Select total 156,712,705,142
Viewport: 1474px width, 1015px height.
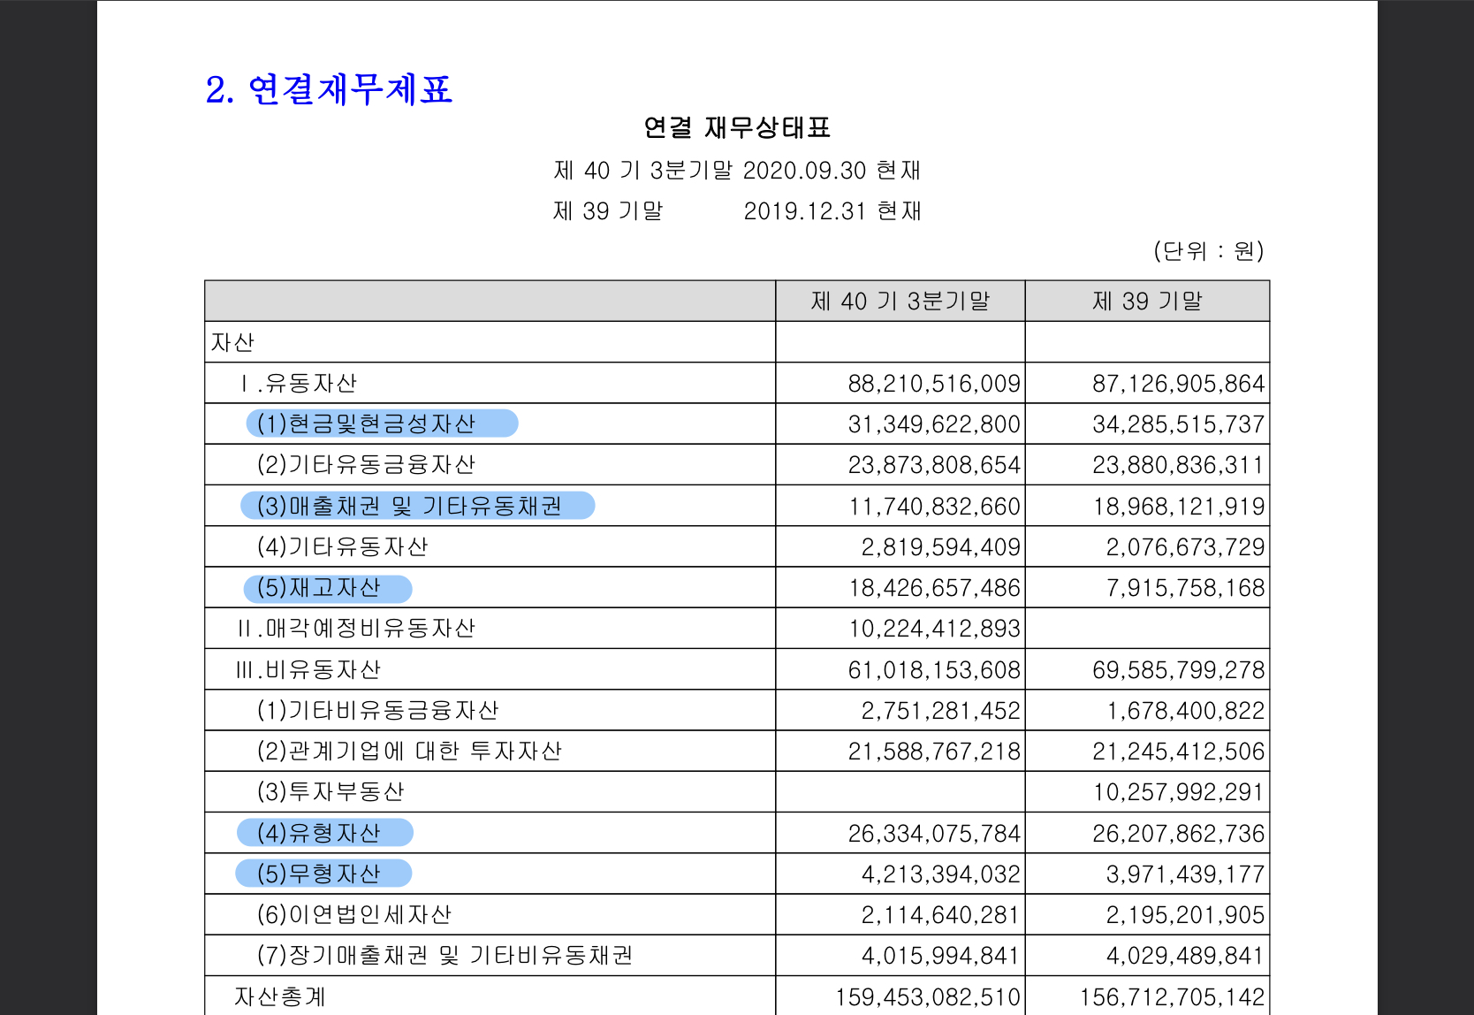[x=1173, y=997]
